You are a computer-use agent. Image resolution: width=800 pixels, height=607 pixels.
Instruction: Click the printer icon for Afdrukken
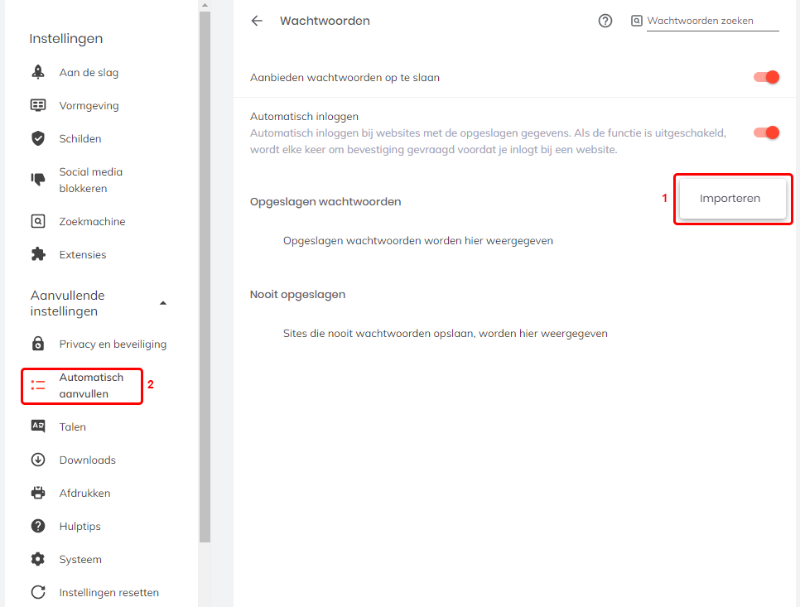(38, 494)
